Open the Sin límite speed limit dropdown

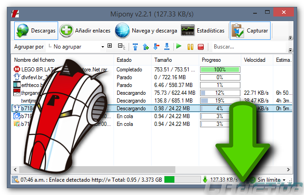point(271,180)
